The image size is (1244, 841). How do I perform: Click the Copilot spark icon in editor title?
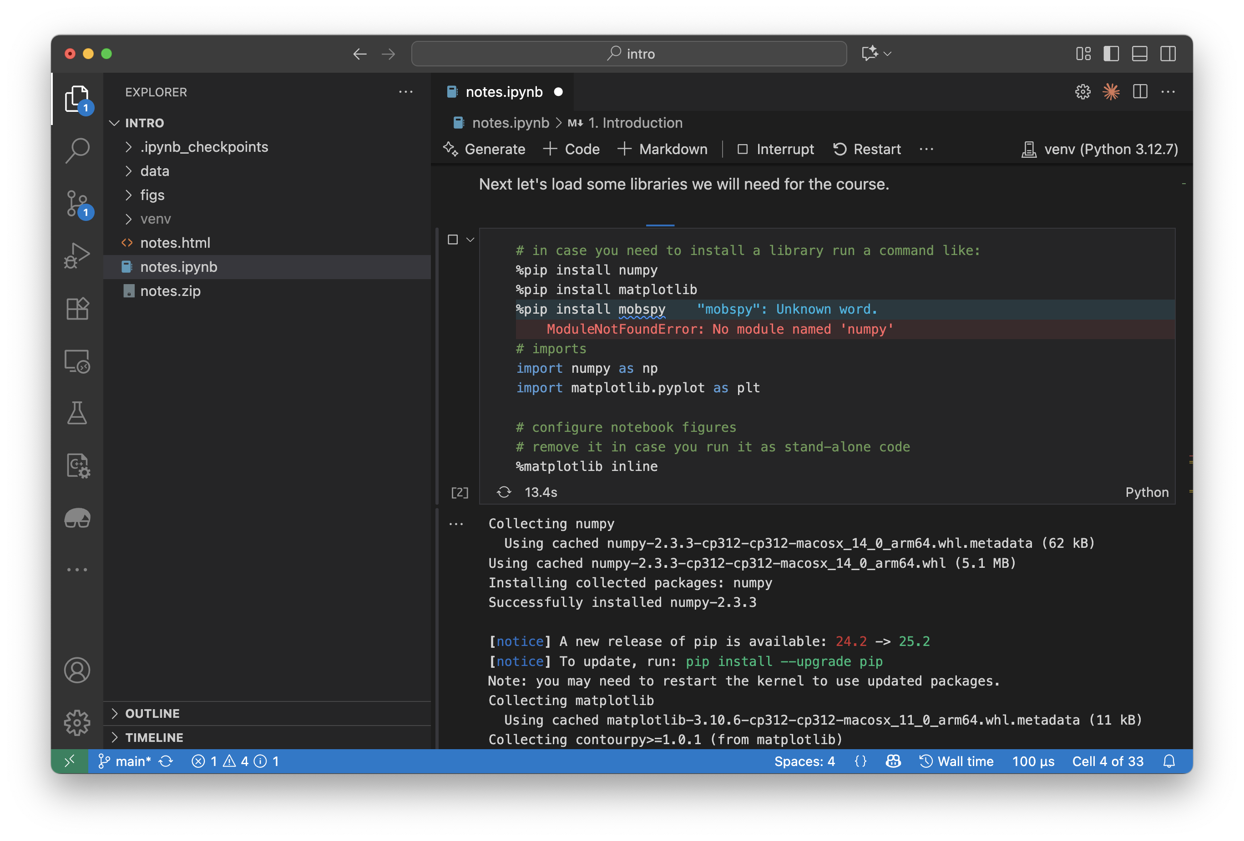coord(1111,91)
